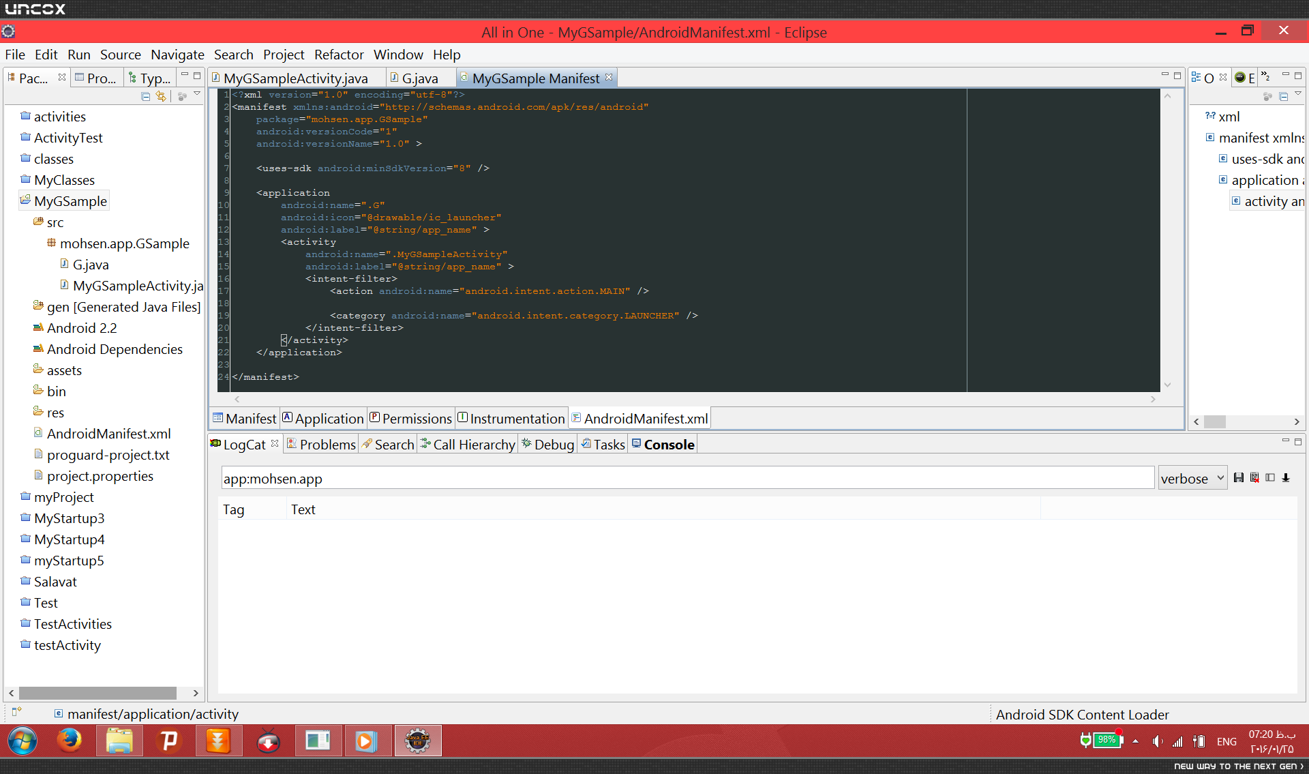1309x774 pixels.
Task: Open the G.java editor tab
Action: 415,78
